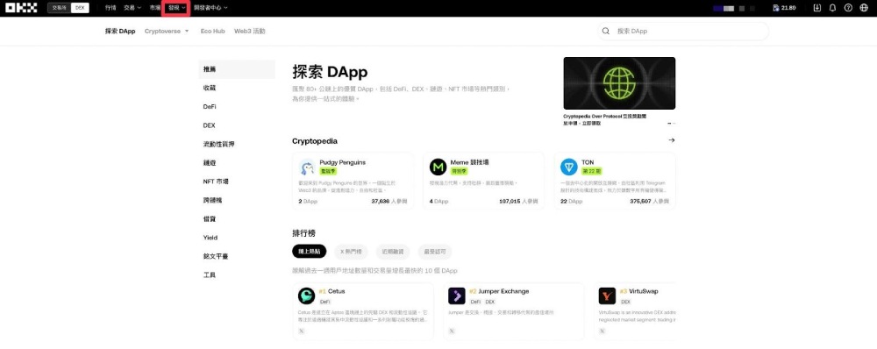Click the Pudgy Penguins penguin icon
Viewport: 877px width, 349px height.
pos(307,167)
